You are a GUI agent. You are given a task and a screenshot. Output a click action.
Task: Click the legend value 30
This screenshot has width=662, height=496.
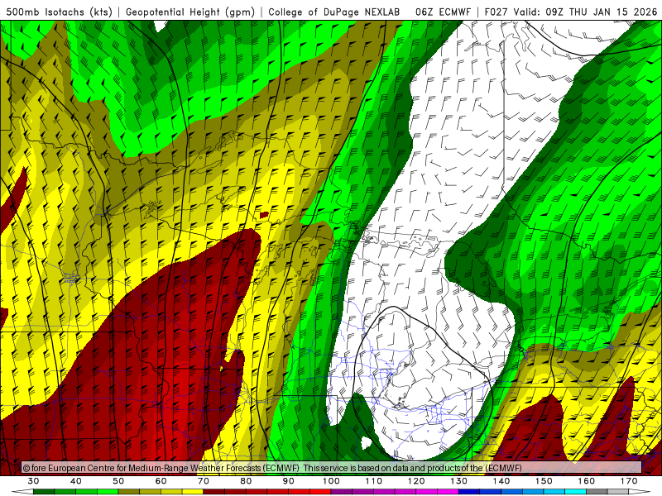coord(33,481)
